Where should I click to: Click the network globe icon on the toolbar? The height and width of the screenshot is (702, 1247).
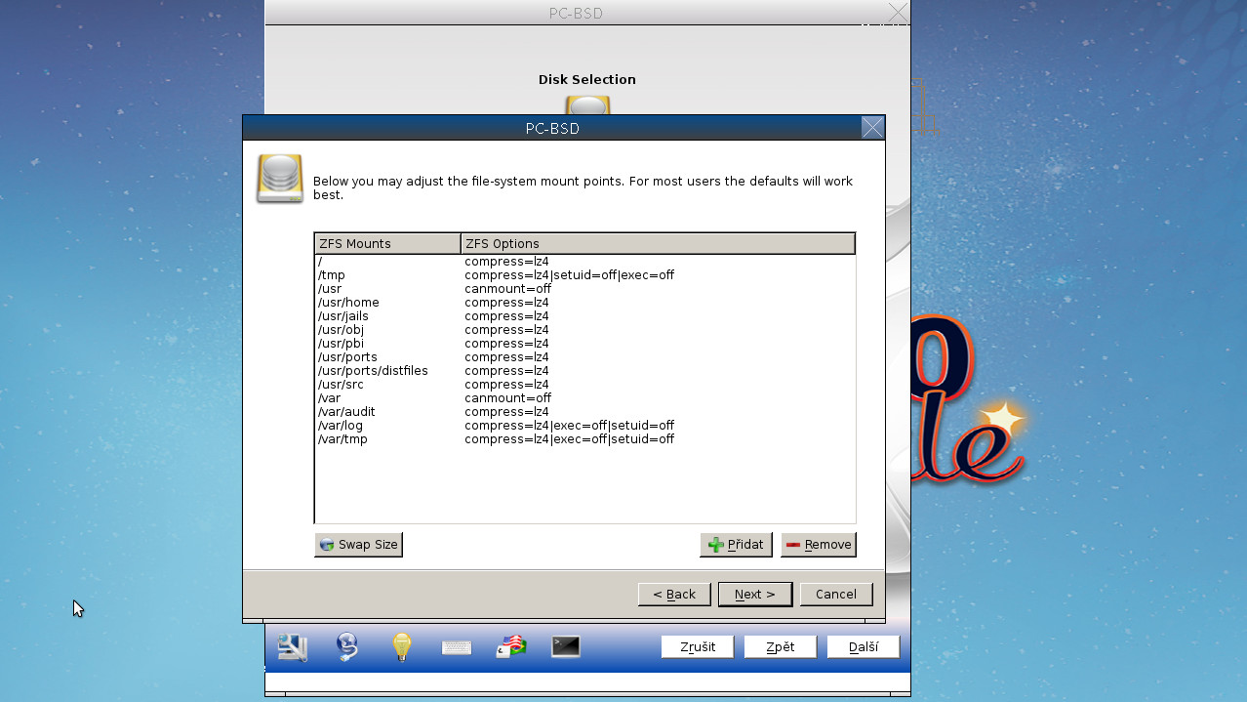347,646
